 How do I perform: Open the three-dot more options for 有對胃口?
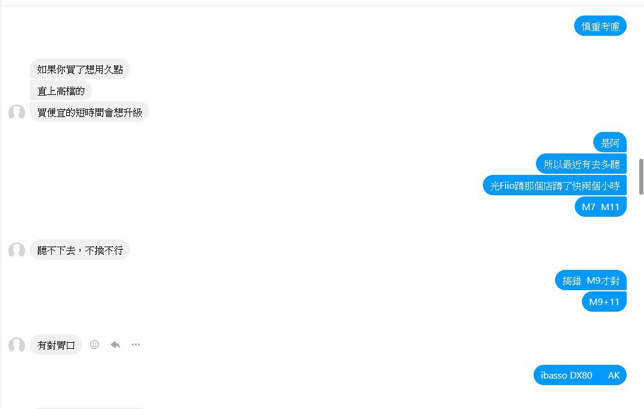[135, 345]
